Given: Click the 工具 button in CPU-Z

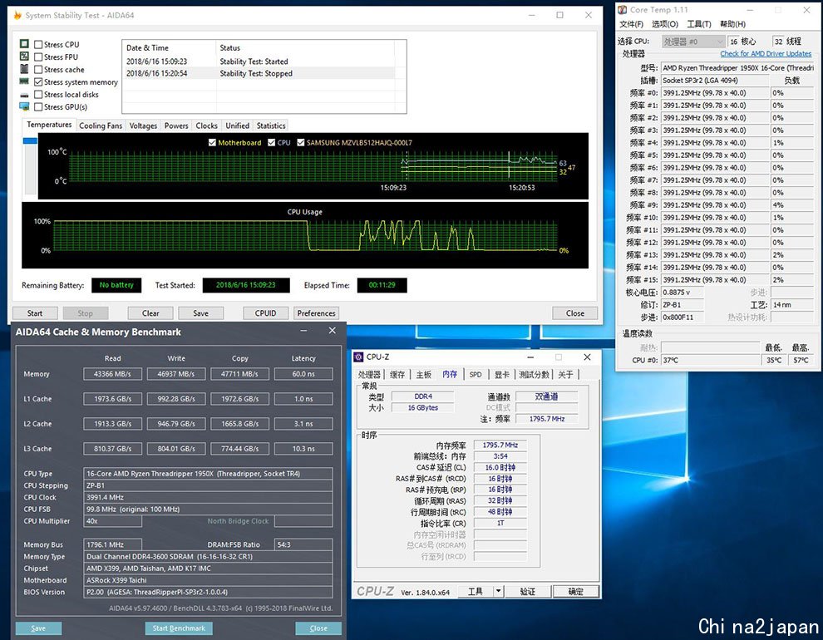Looking at the screenshot, I should pos(476,591).
